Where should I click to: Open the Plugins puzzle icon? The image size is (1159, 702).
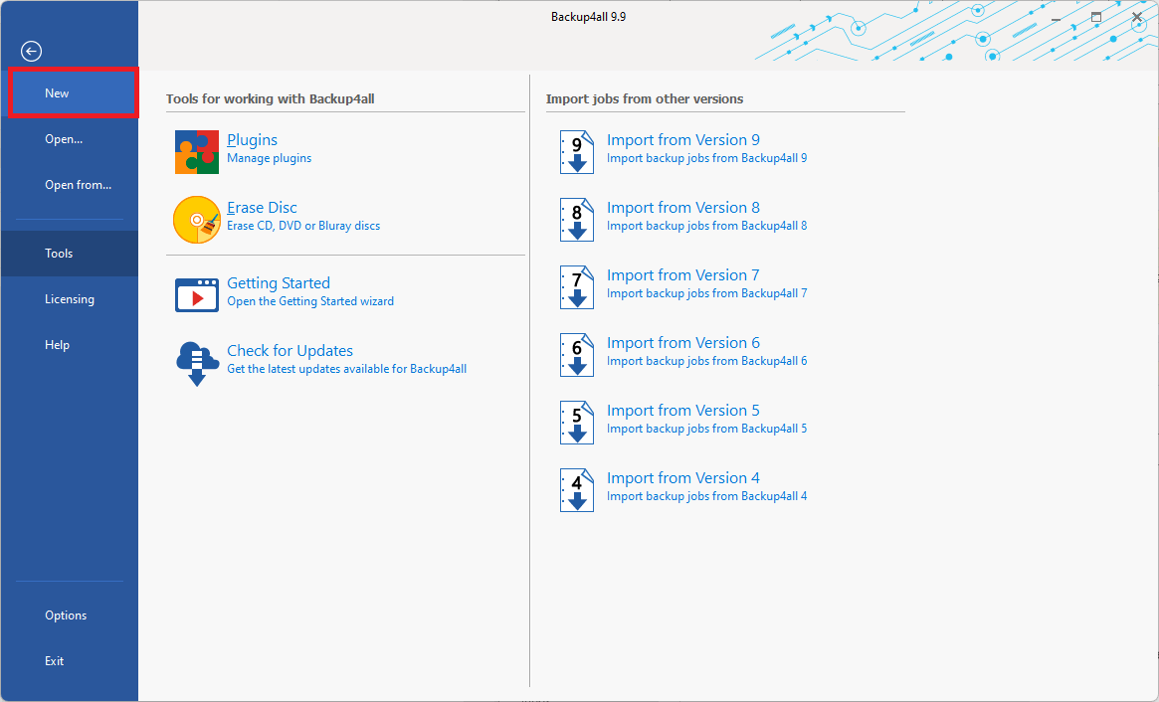[x=196, y=152]
